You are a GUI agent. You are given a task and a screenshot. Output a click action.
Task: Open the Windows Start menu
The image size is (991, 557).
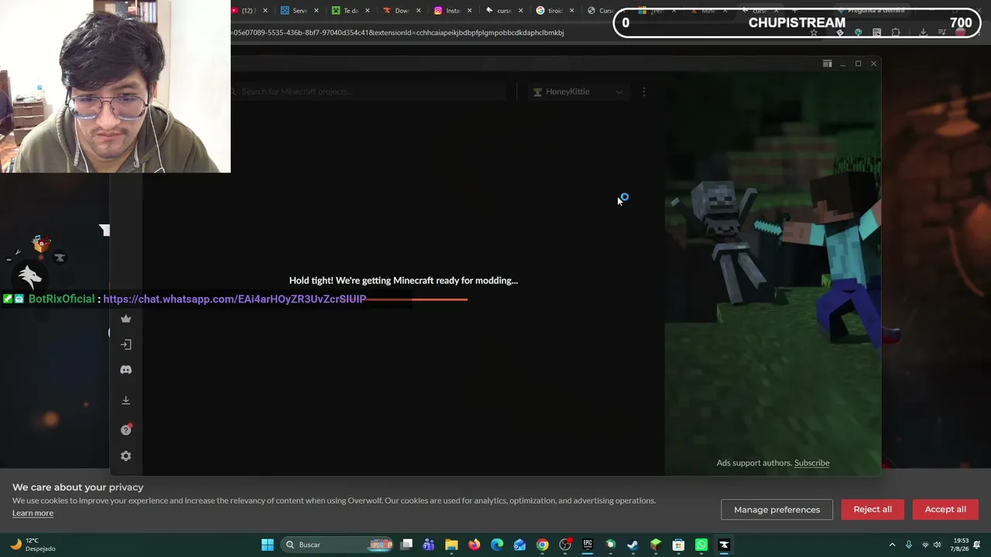tap(267, 545)
